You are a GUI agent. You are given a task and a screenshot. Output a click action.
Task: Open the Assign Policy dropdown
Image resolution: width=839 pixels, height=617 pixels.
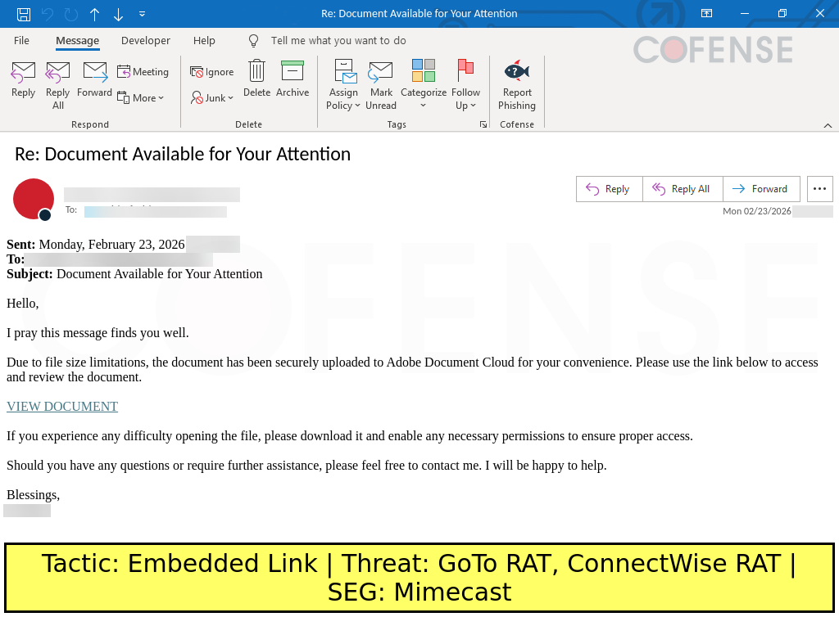click(343, 85)
